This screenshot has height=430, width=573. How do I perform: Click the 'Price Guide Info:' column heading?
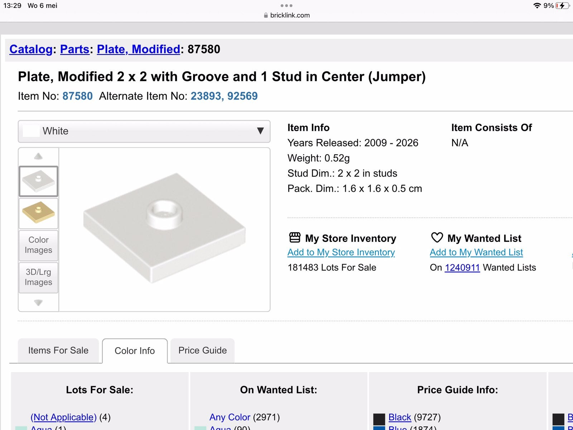[x=458, y=390]
